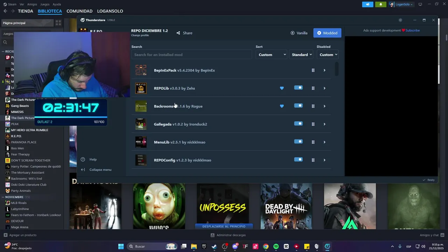Click Change profile link
The width and height of the screenshot is (448, 252).
140,35
